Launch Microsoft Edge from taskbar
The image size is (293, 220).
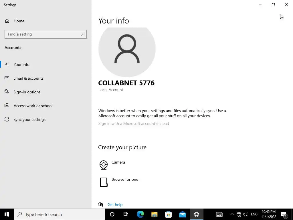[140, 214]
